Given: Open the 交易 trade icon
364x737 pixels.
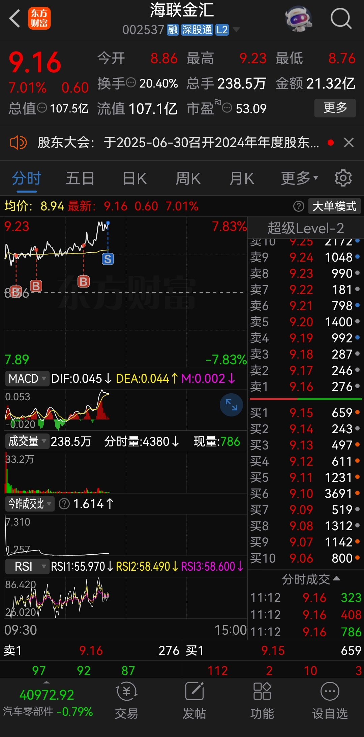Looking at the screenshot, I should tap(126, 700).
